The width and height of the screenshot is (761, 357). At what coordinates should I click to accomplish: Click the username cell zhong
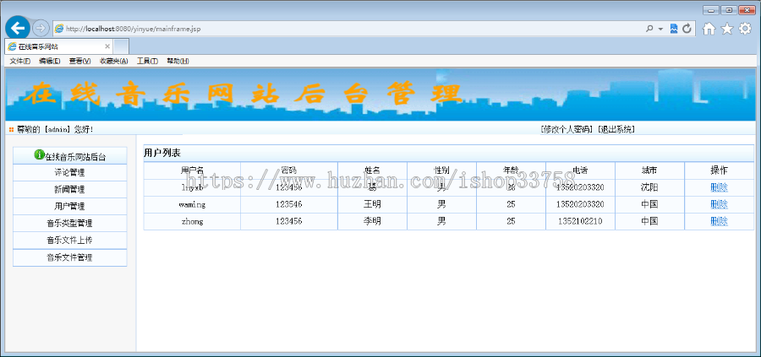pyautogui.click(x=192, y=221)
